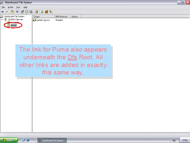Open the Help menu
Viewport: 190px width, 143px height.
point(25,7)
